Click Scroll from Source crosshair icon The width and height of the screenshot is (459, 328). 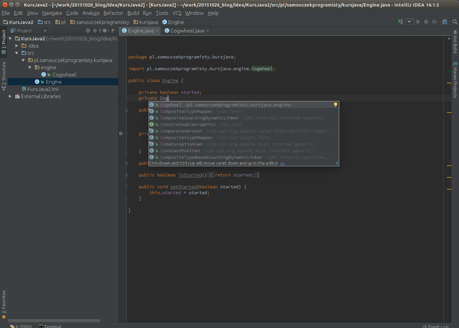click(x=88, y=31)
